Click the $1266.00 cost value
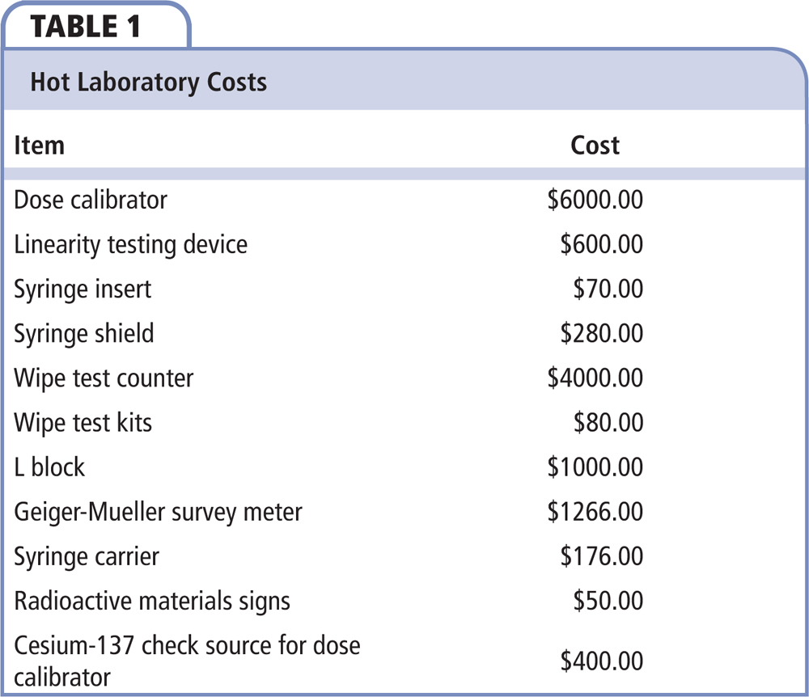Viewport: 809px width, 697px height. click(595, 512)
